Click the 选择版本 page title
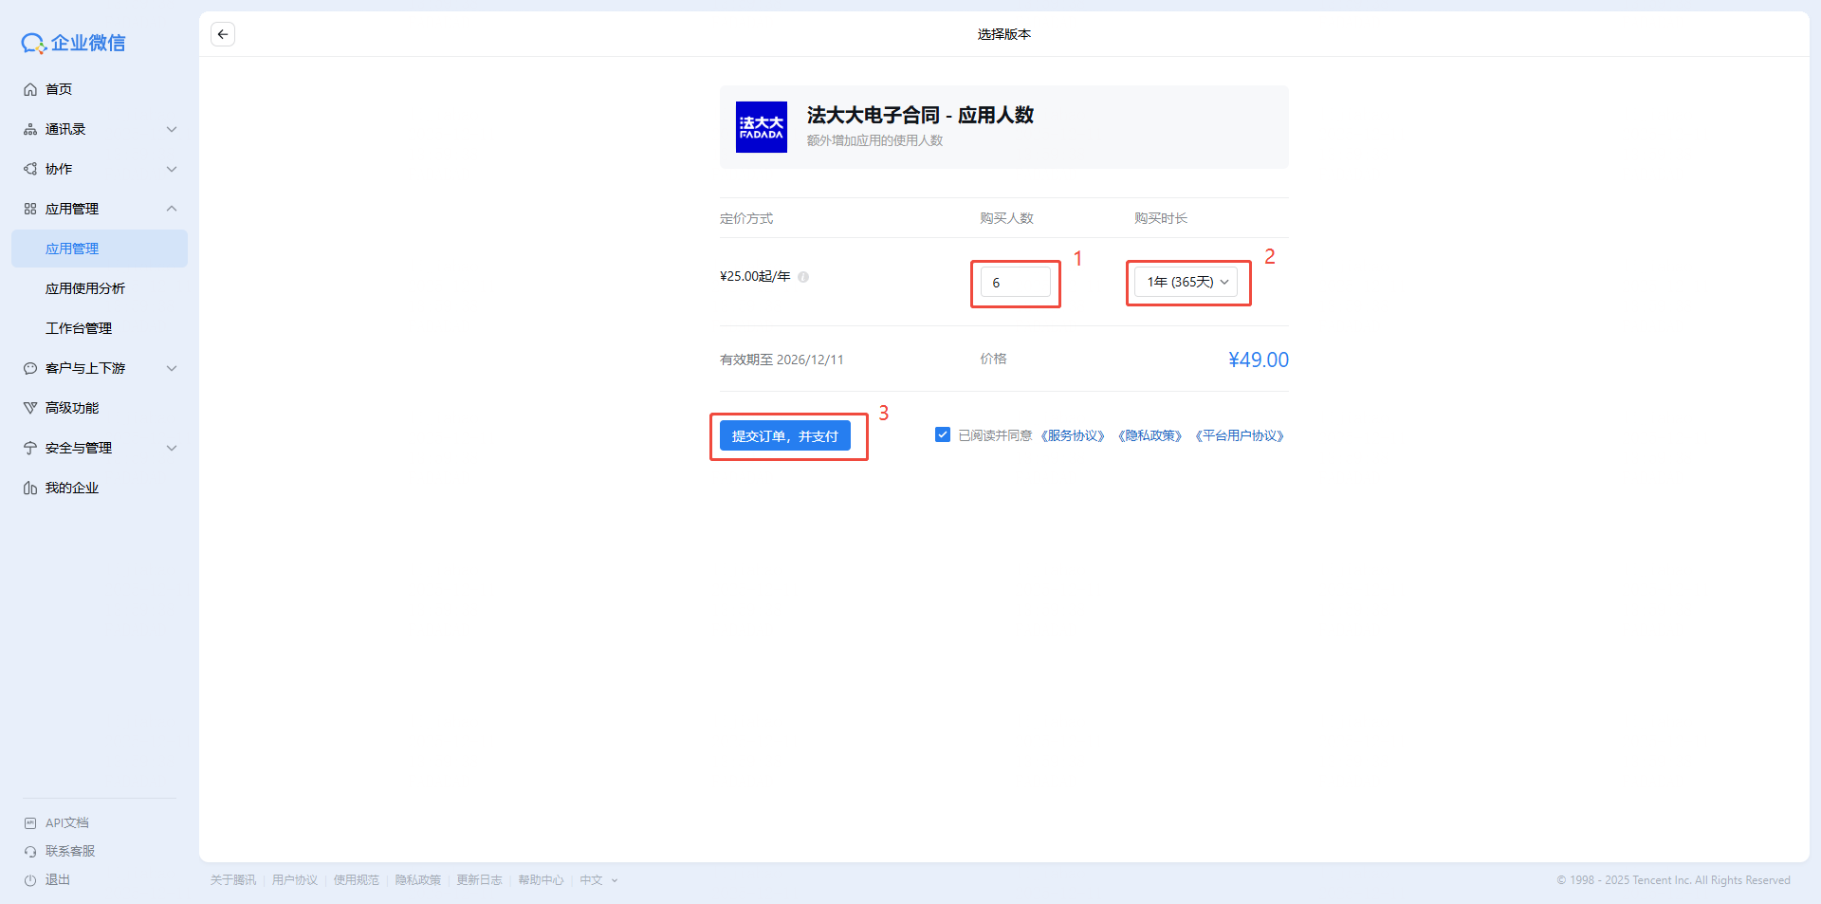Screen dimensions: 1821x904 click(x=1004, y=34)
